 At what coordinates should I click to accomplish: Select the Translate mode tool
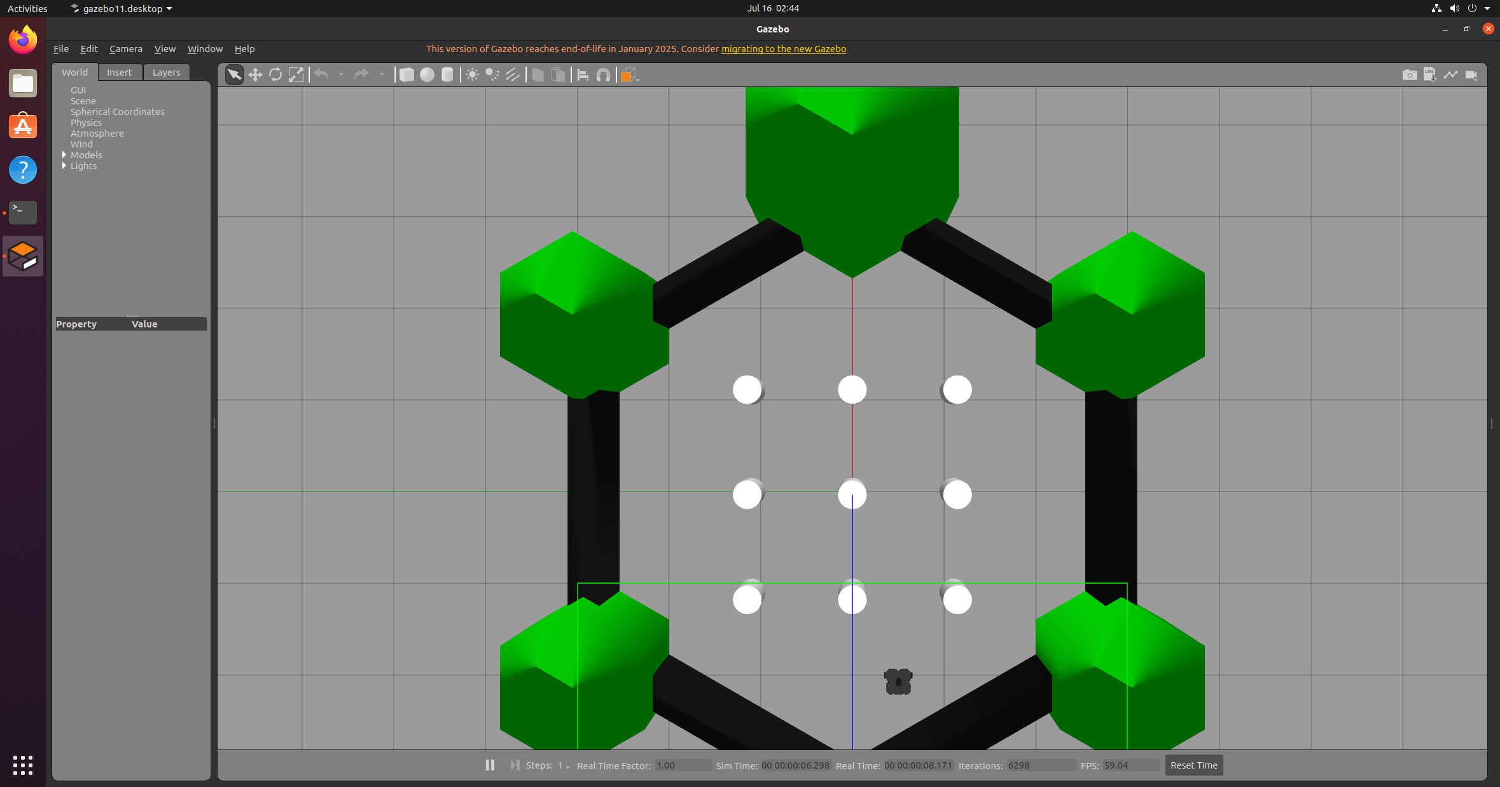click(254, 74)
